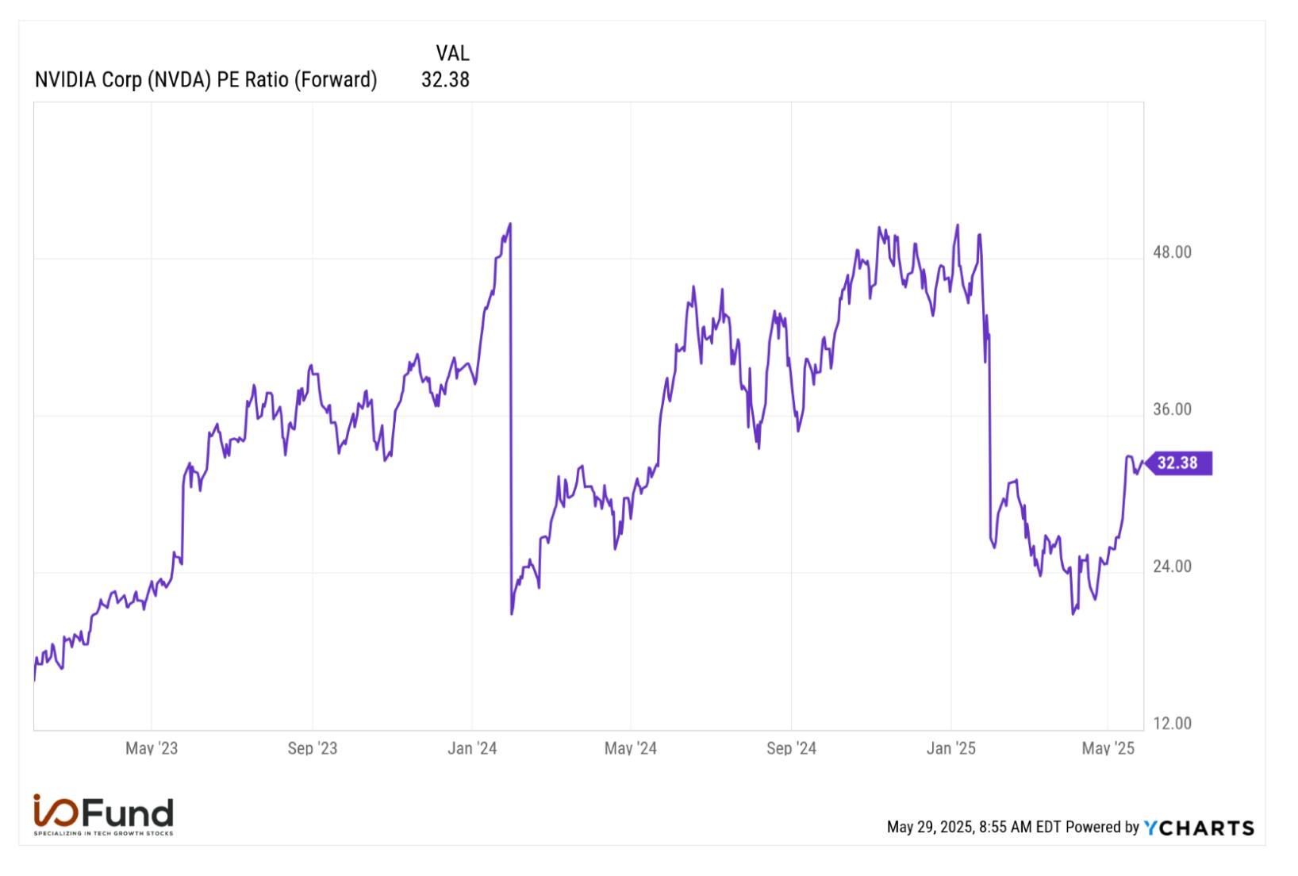1298x876 pixels.
Task: Click the Specializing in Tech Growth Stocks tagline
Action: click(103, 833)
